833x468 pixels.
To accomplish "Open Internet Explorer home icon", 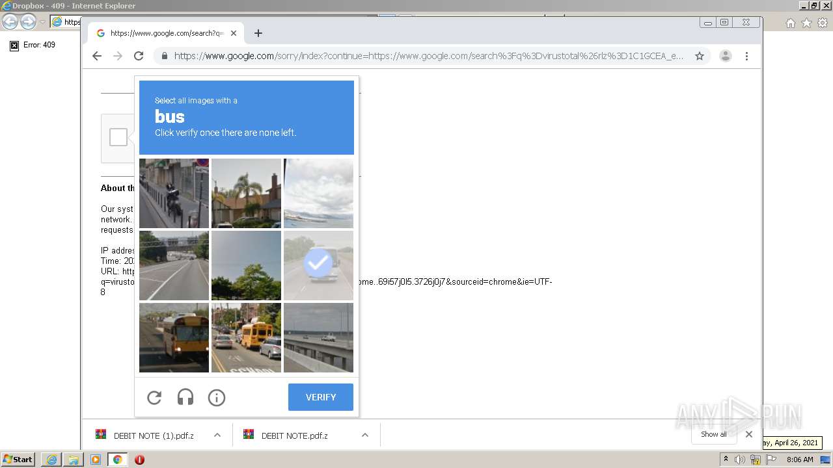I will [791, 23].
